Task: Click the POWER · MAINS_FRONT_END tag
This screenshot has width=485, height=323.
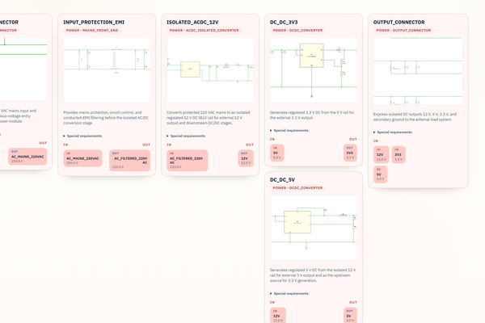Action: (x=92, y=31)
